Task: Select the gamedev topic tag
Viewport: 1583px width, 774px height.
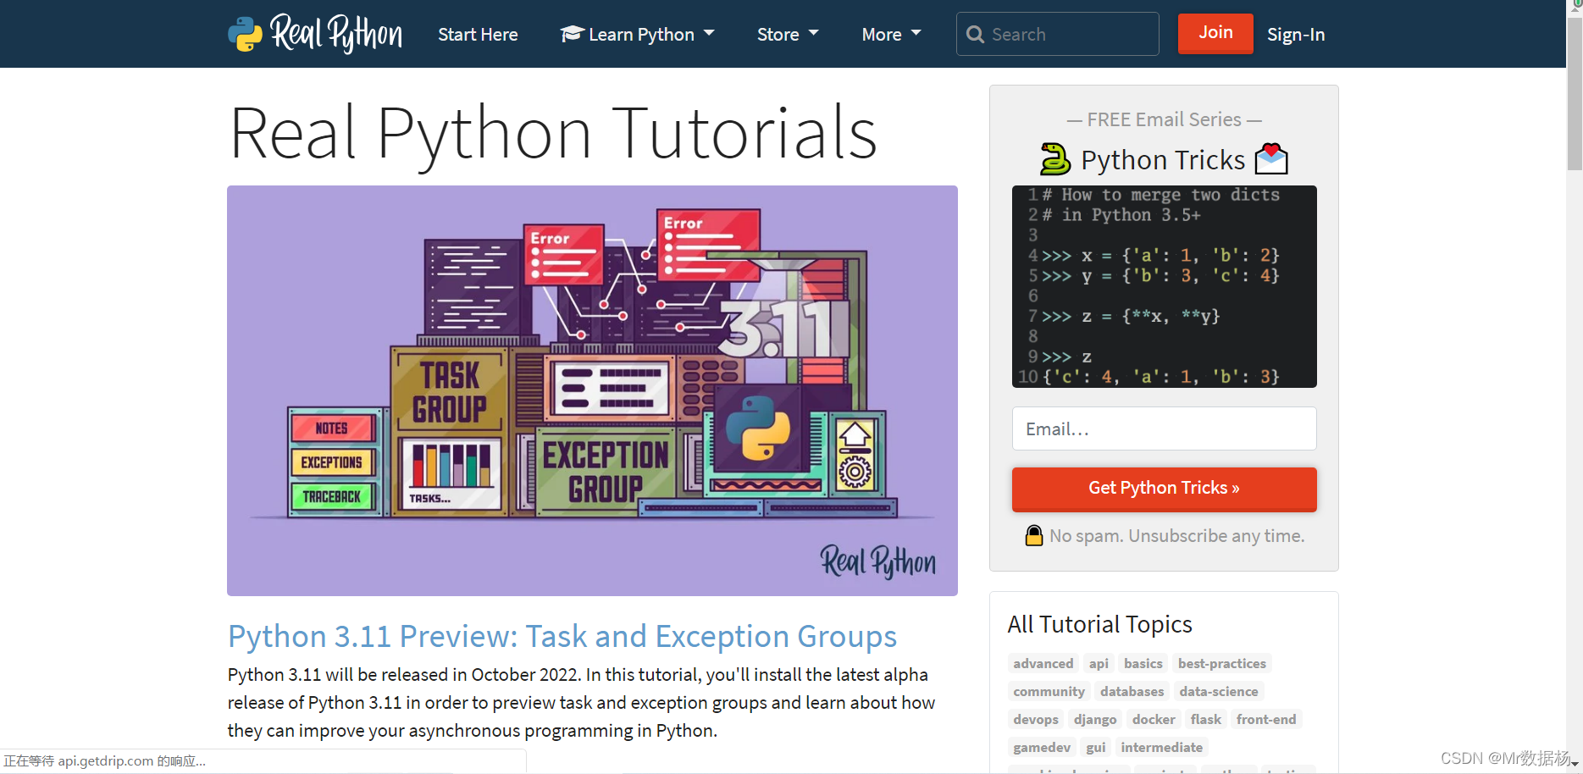Action: [x=1042, y=748]
